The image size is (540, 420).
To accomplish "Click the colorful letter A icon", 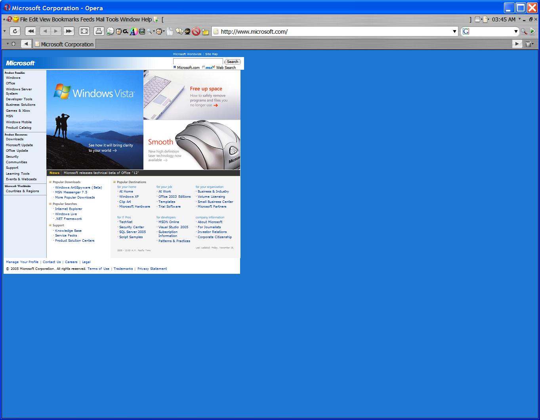I will [134, 32].
